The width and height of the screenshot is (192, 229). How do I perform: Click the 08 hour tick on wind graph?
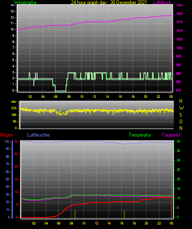[69, 97]
